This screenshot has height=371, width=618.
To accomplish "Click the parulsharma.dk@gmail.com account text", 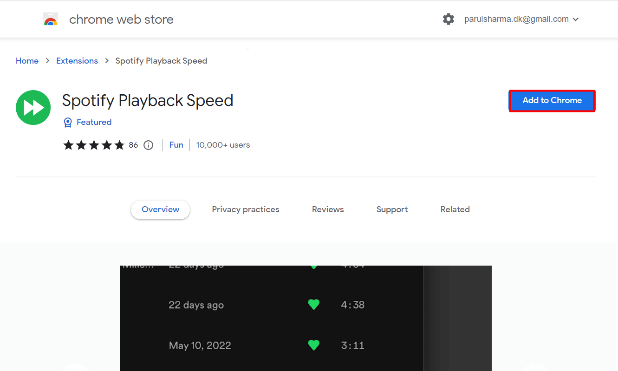I will 516,19.
